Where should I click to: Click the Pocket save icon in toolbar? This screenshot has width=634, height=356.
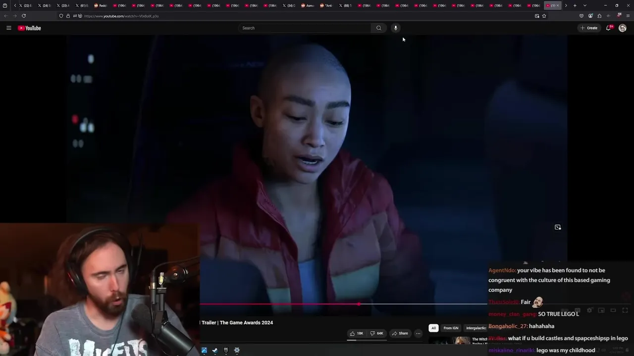point(581,16)
